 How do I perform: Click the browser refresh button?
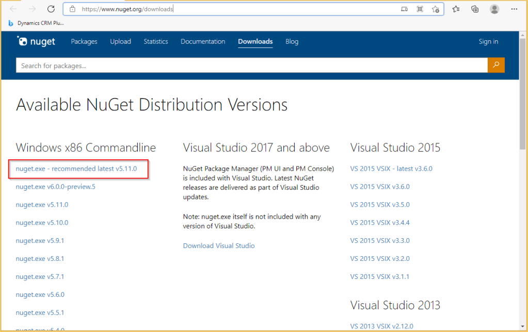click(x=51, y=9)
